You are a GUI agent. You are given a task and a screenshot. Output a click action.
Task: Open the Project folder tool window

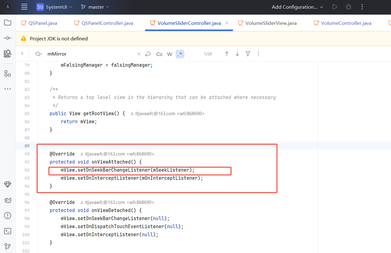click(x=7, y=22)
